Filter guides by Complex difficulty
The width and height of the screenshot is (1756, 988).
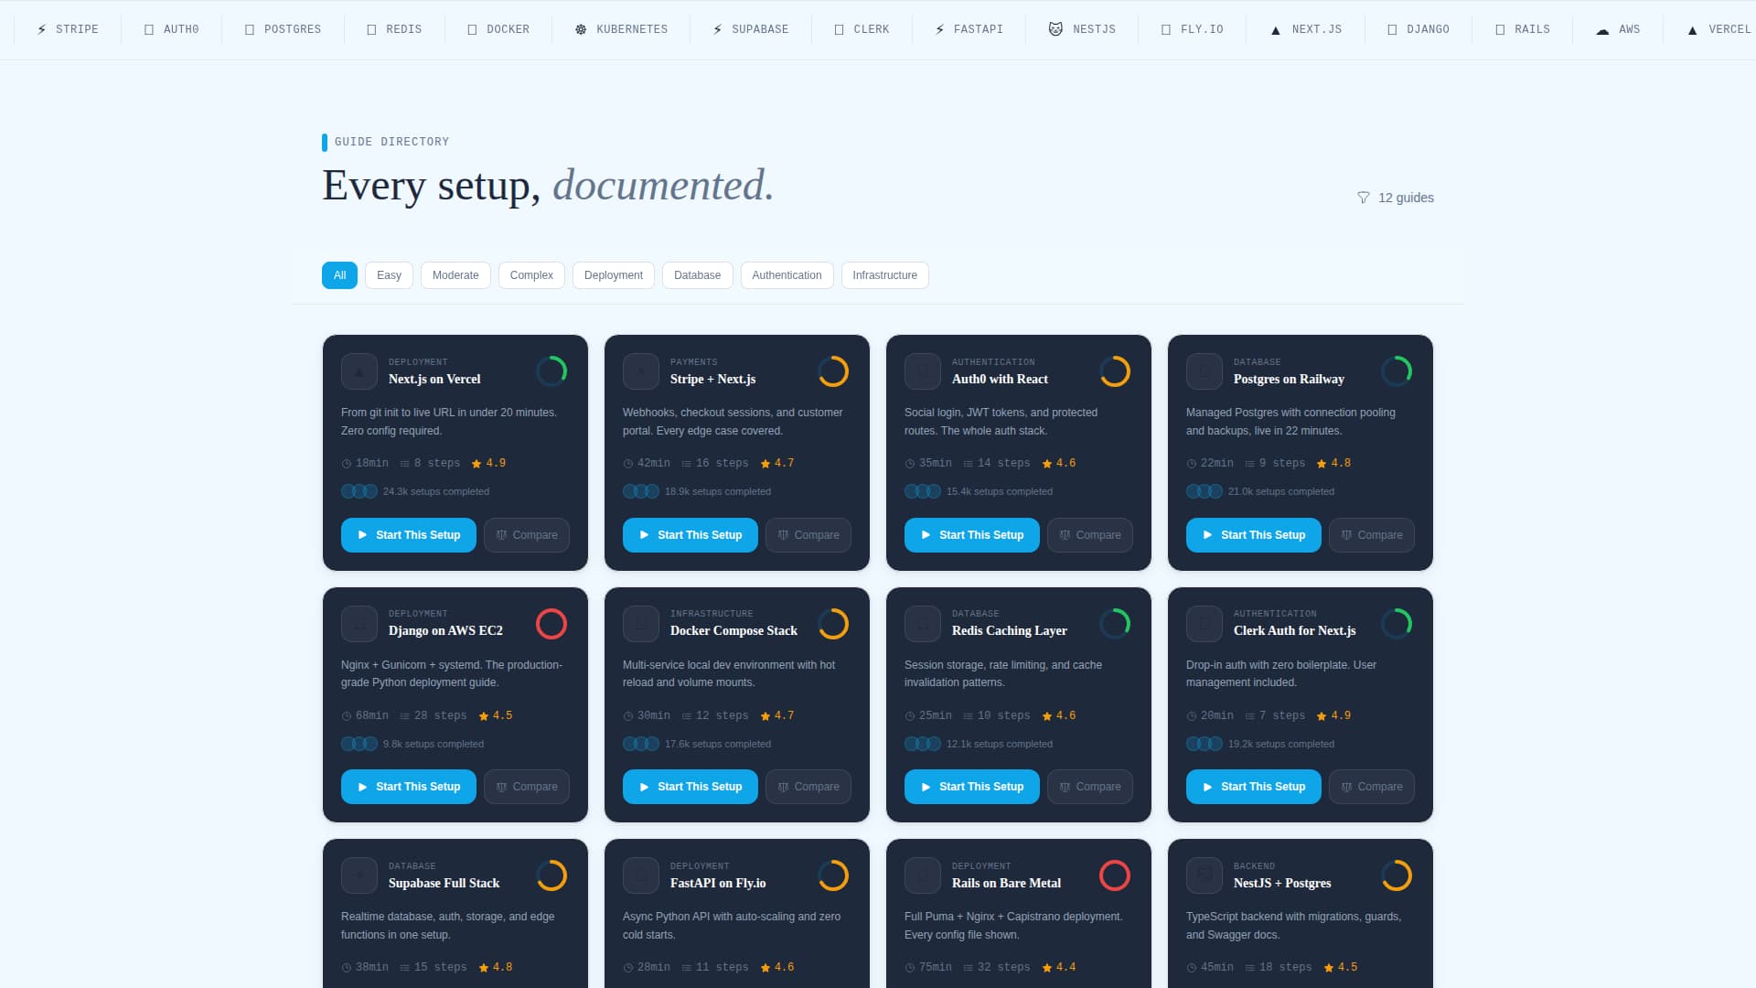pos(531,275)
